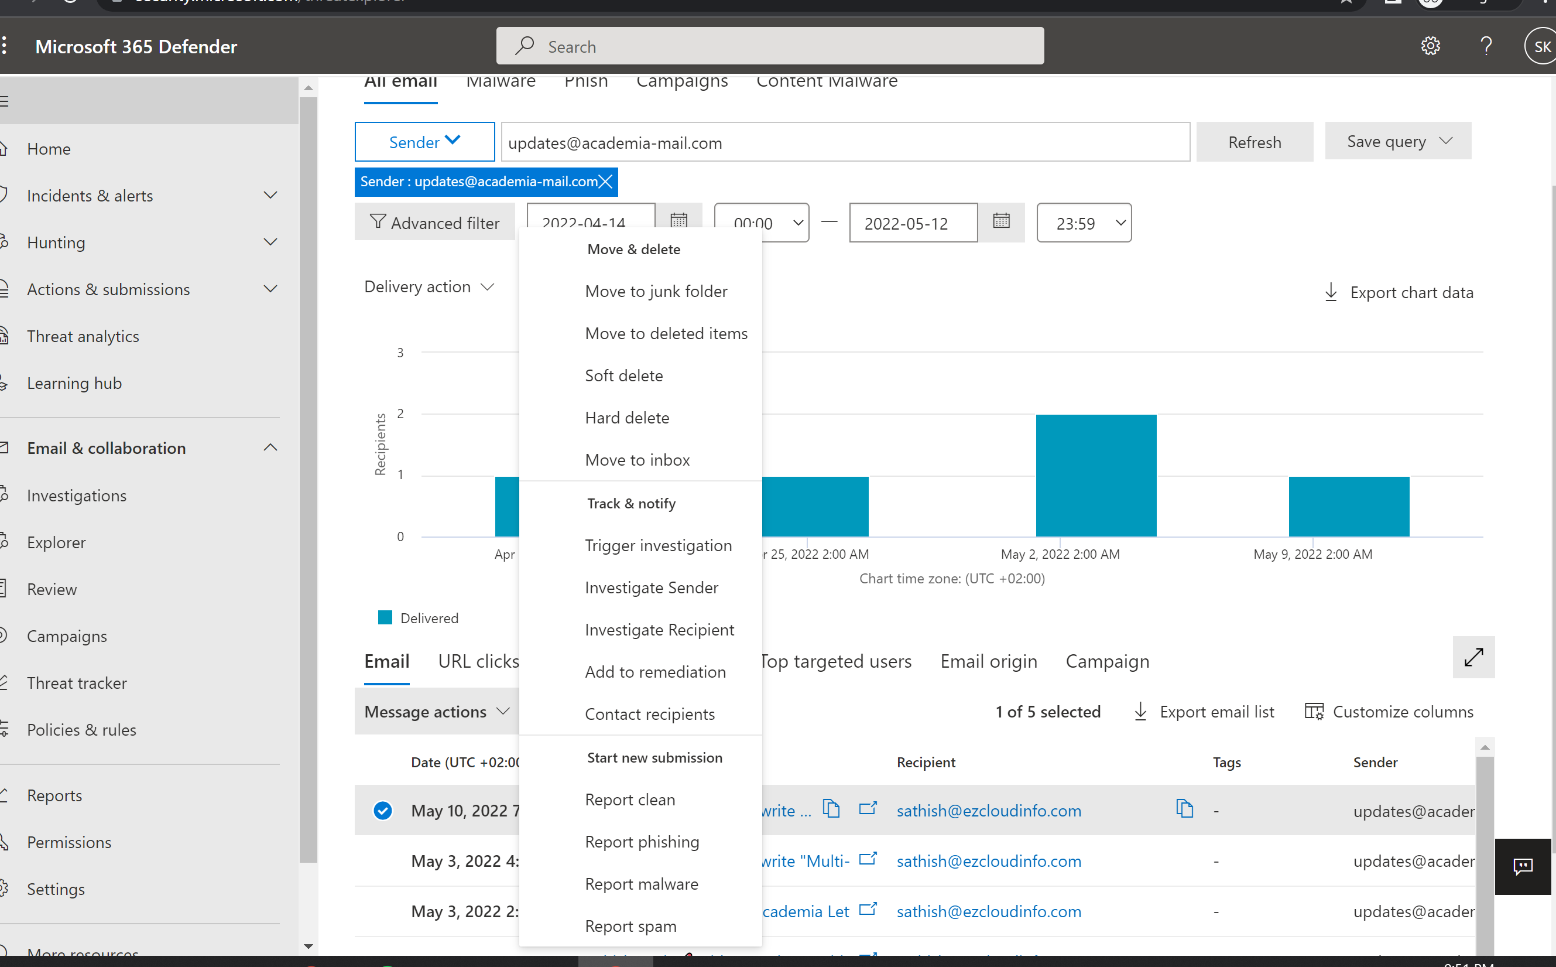Open the settings gear in header

(x=1430, y=46)
